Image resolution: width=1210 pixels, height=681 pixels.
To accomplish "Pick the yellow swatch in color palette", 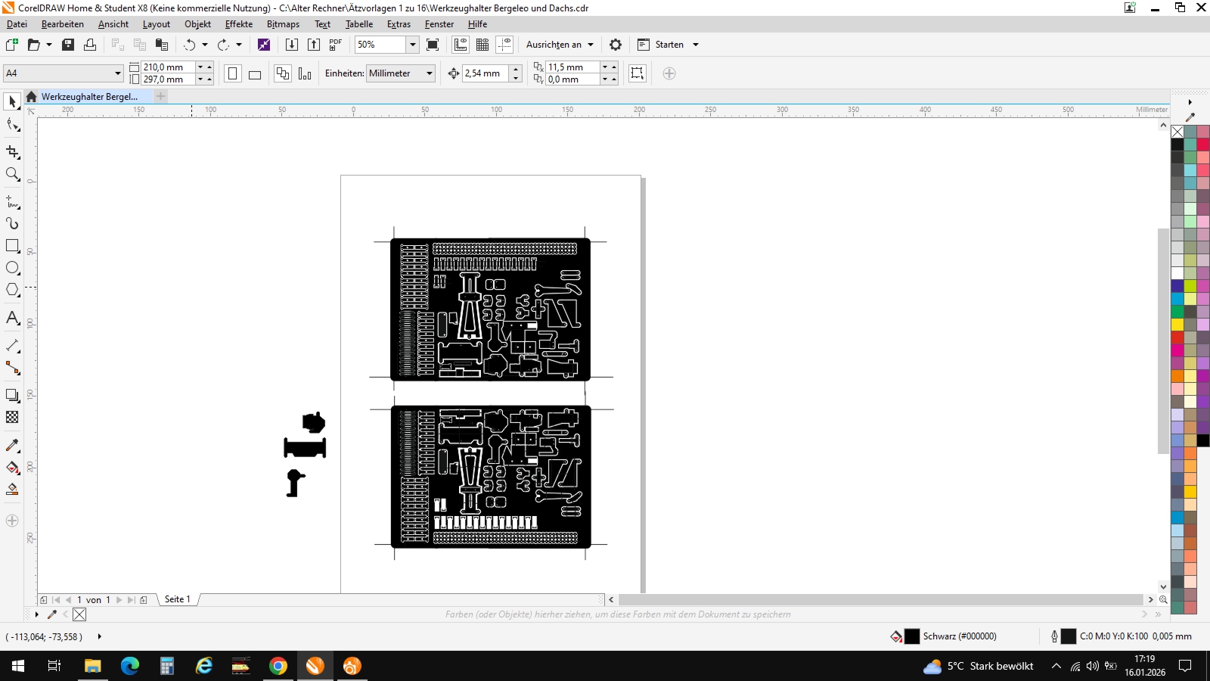I will 1177,325.
